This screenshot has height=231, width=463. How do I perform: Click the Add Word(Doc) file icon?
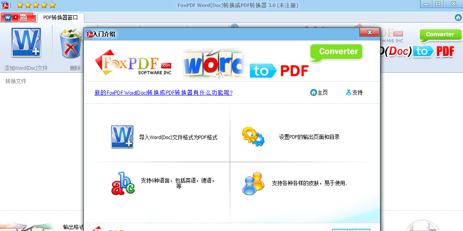(x=26, y=42)
